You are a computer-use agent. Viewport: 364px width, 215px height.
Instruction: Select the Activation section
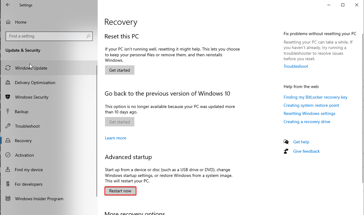point(24,155)
